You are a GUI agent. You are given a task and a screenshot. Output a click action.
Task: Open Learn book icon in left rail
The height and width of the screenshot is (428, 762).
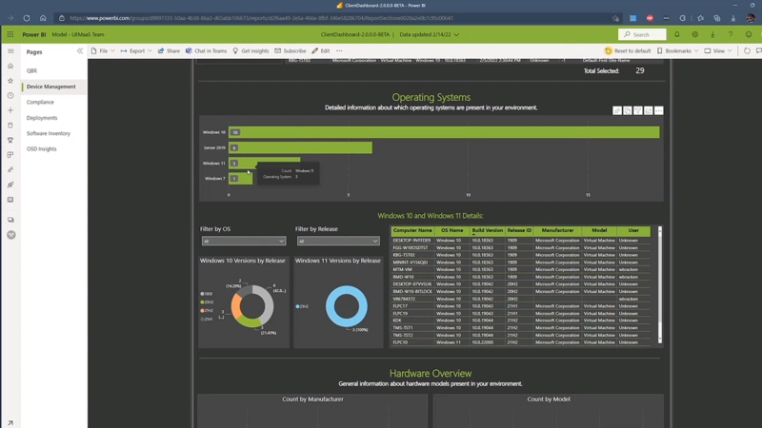(x=10, y=200)
